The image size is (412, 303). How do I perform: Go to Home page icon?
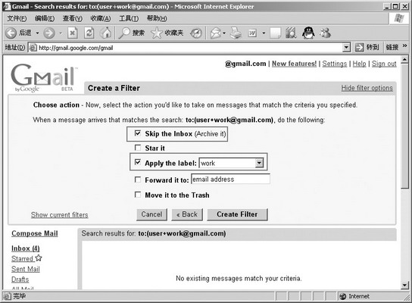click(106, 33)
